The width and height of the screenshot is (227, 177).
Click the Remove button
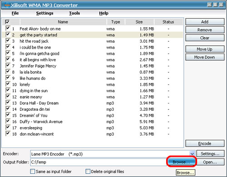205,30
